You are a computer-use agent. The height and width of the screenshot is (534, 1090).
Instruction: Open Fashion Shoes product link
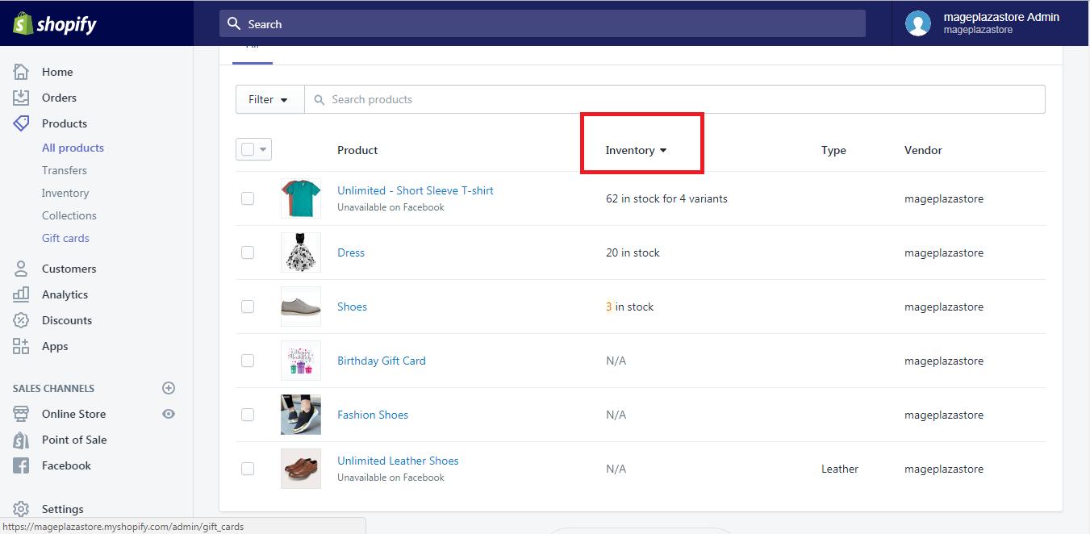(x=373, y=415)
